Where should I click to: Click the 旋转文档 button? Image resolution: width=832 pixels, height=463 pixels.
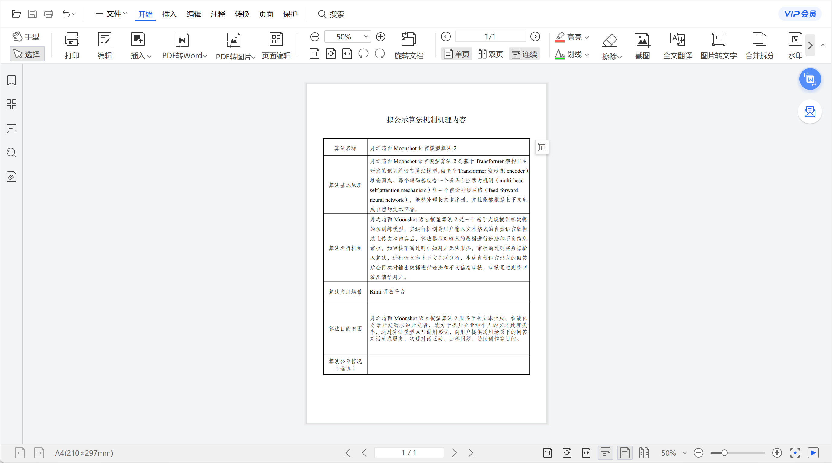pos(409,46)
